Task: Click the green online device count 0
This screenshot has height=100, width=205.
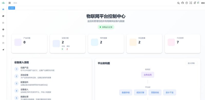Action: 62,49
